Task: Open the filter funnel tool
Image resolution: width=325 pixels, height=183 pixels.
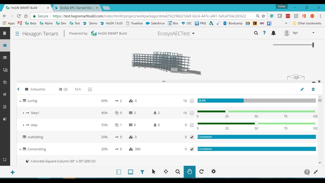Action: (142, 172)
